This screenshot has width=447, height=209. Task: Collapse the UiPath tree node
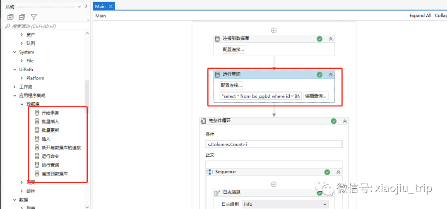(x=15, y=69)
